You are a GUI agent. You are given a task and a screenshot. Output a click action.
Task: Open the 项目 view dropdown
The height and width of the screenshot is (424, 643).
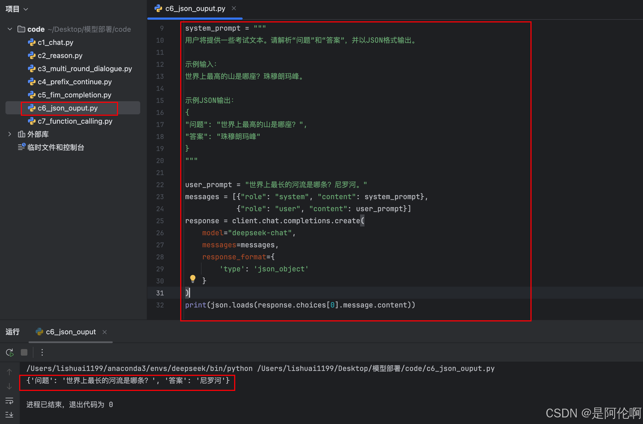pos(17,9)
